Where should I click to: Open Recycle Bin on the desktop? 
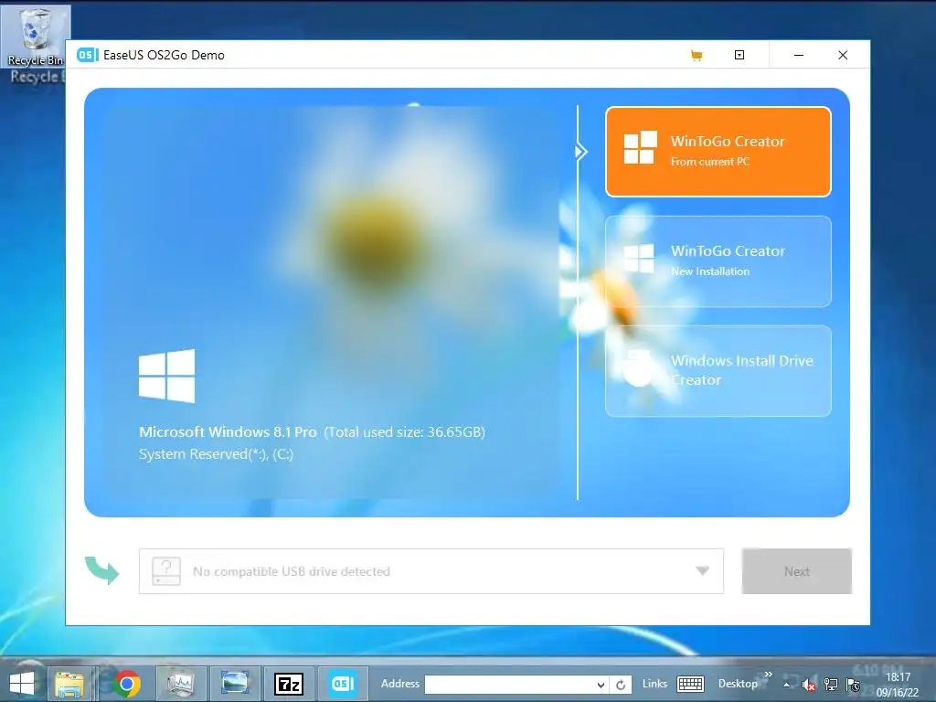[x=36, y=37]
